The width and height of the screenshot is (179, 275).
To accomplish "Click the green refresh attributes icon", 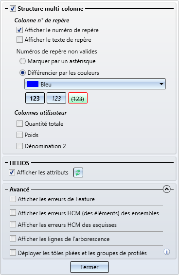I will [x=78, y=172].
